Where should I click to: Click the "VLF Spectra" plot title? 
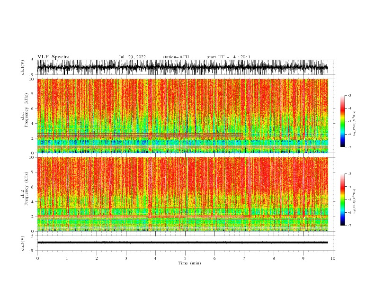[54, 57]
